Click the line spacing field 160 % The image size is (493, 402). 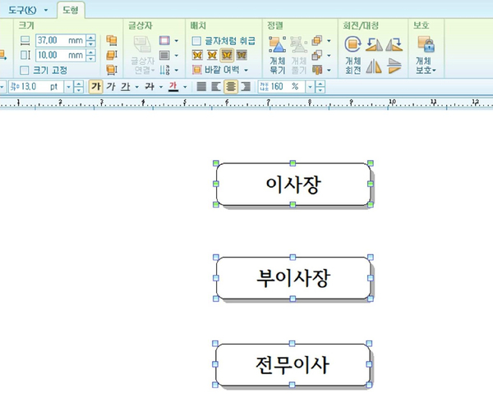point(282,87)
